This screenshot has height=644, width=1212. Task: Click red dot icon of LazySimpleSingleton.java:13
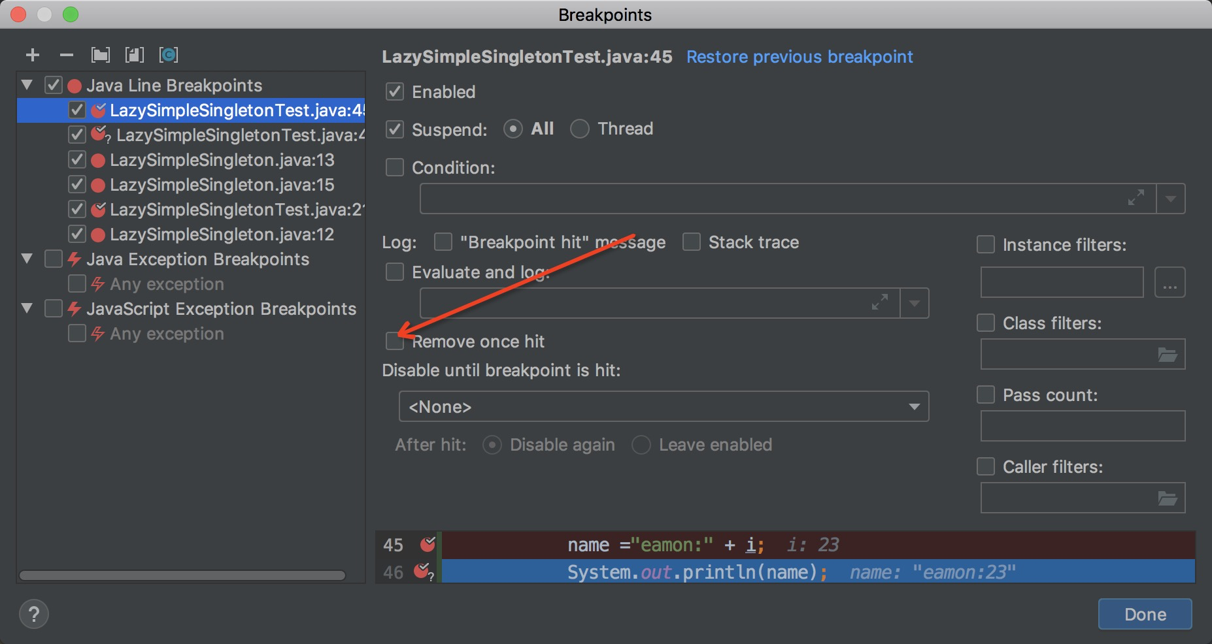tap(98, 161)
